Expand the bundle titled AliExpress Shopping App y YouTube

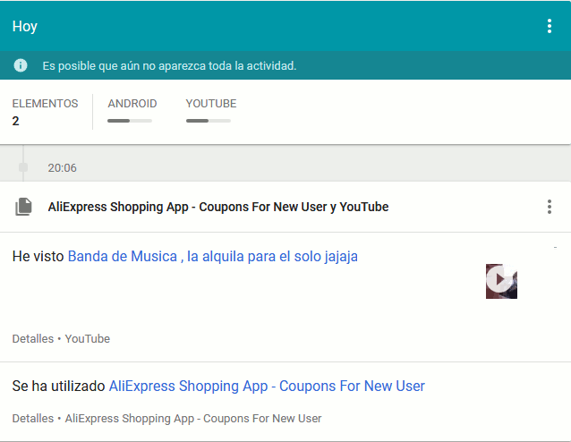tap(217, 207)
